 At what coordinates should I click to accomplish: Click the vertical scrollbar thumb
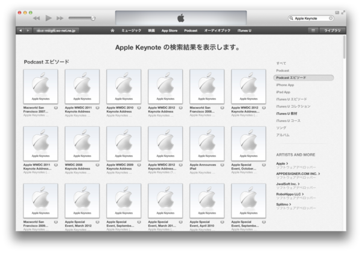coord(345,47)
